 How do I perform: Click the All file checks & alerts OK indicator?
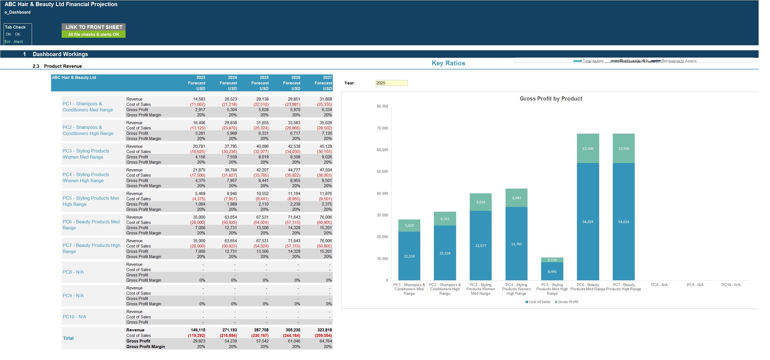(x=94, y=34)
